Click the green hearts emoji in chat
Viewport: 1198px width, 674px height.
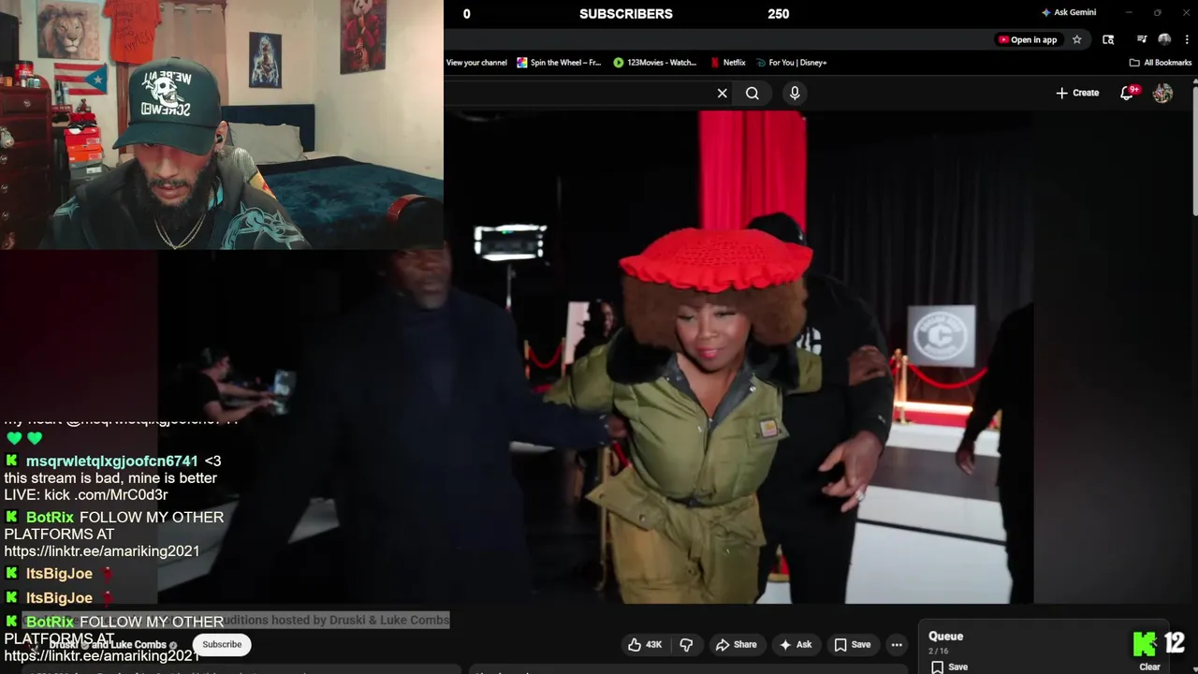tap(24, 438)
